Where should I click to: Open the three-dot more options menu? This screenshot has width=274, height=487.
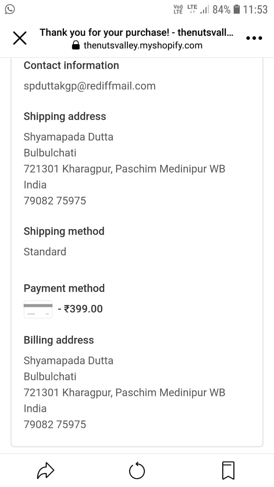[x=254, y=38]
